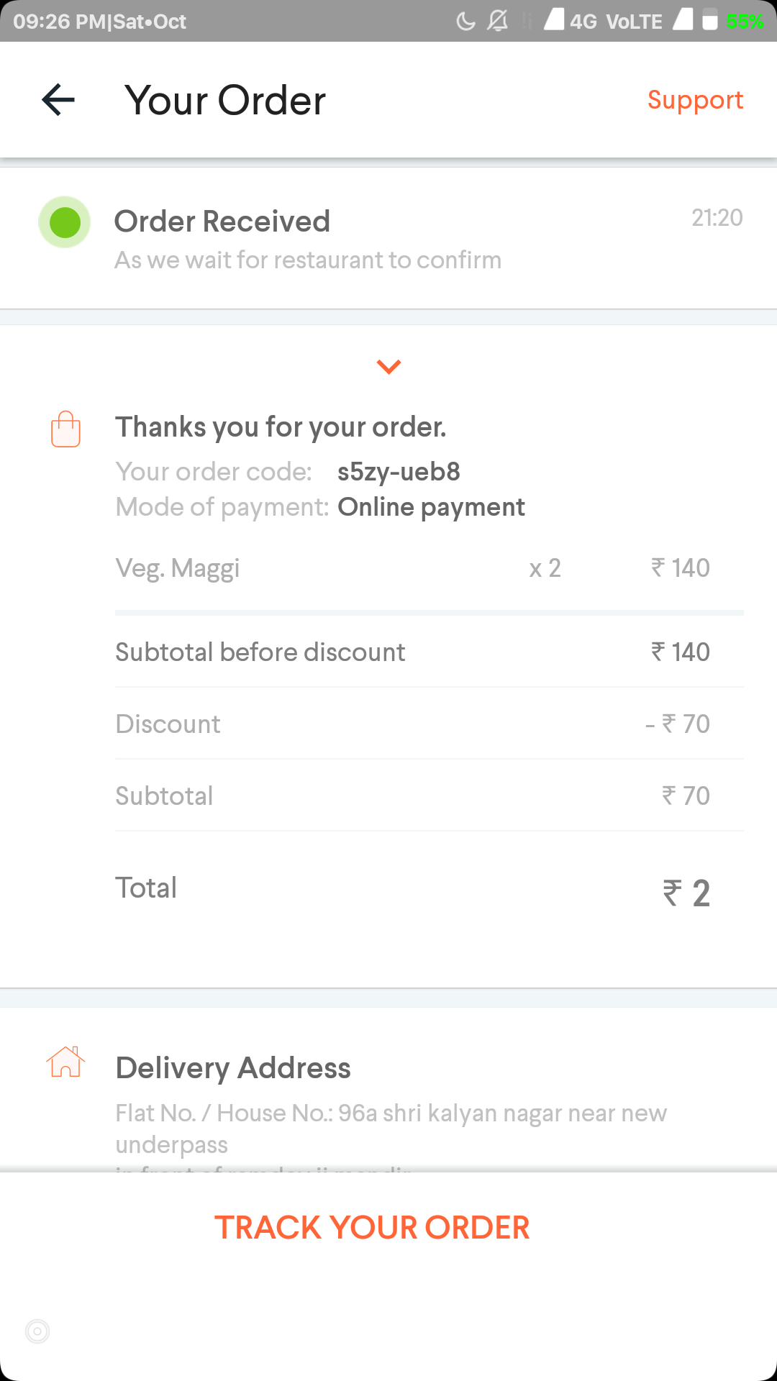Image resolution: width=777 pixels, height=1381 pixels.
Task: Tap the green Order Received status indicator
Action: pyautogui.click(x=64, y=222)
